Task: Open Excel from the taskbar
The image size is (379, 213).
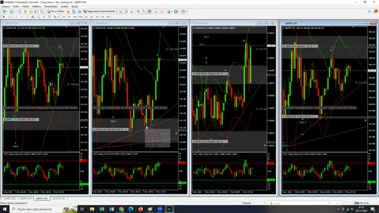Action: click(102, 209)
